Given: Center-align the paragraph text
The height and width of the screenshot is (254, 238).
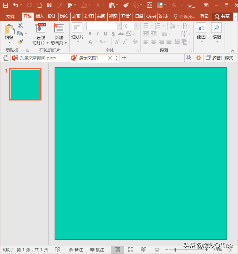Looking at the screenshot, I should [154, 42].
